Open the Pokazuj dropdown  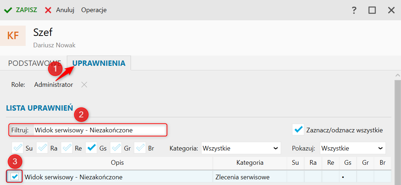pyautogui.click(x=353, y=148)
